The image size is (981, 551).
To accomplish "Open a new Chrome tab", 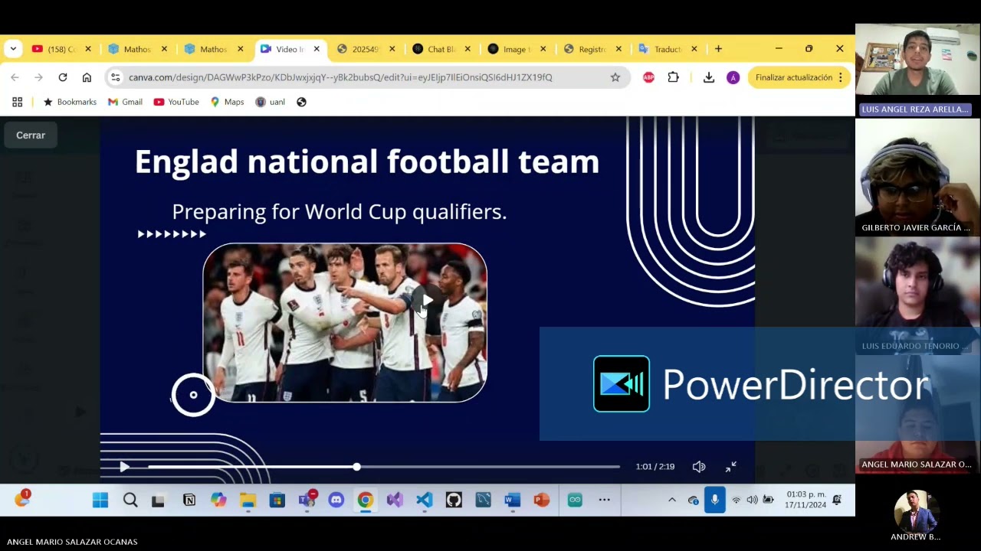I will coord(718,49).
